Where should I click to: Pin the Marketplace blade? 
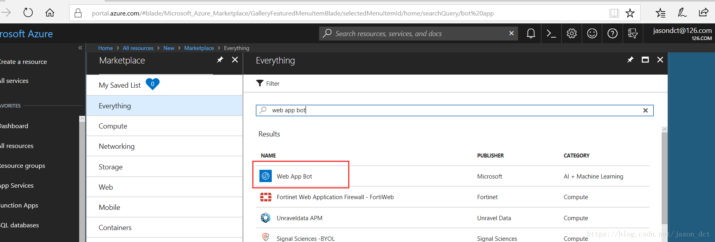(220, 60)
